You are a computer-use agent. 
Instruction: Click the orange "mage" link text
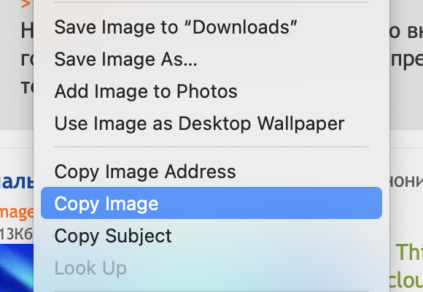tap(17, 212)
